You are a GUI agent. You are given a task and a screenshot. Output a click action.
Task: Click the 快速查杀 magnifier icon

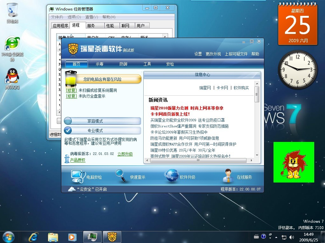point(121,176)
